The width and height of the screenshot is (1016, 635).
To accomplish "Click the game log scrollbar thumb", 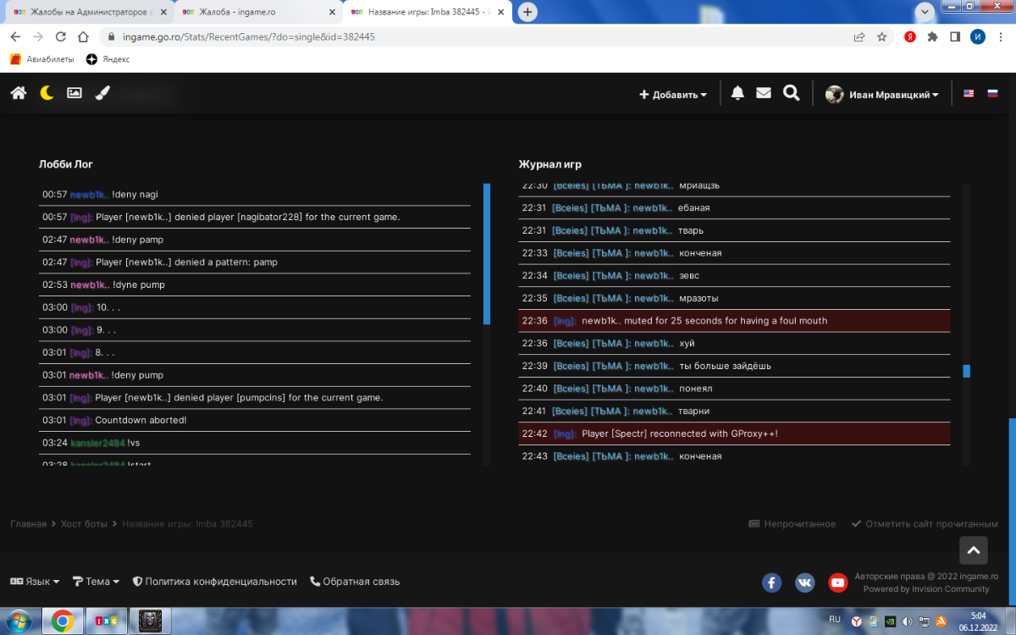I will tap(967, 371).
